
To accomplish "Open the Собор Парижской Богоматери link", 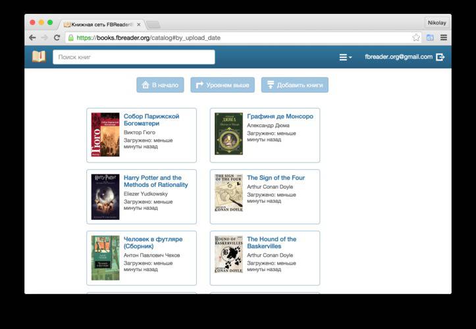I will click(151, 120).
